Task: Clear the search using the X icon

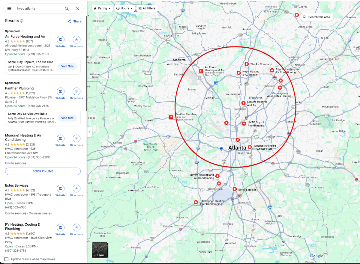Action: point(77,8)
